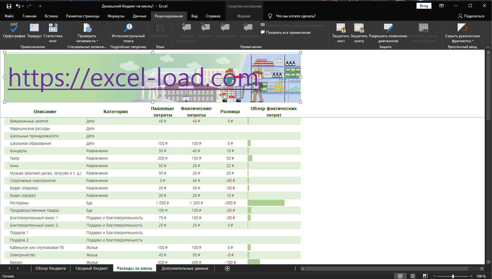The height and width of the screenshot is (279, 492).
Task: Switch to Сводный бюджет sheet tab
Action: pos(92,268)
